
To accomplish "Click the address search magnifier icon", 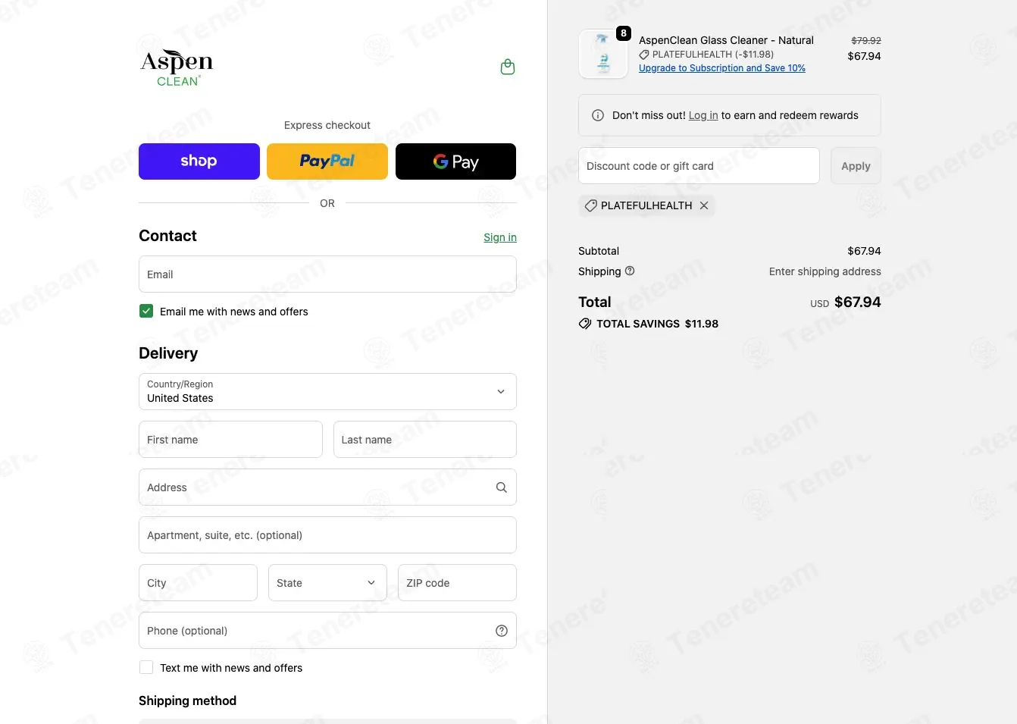I will [501, 487].
